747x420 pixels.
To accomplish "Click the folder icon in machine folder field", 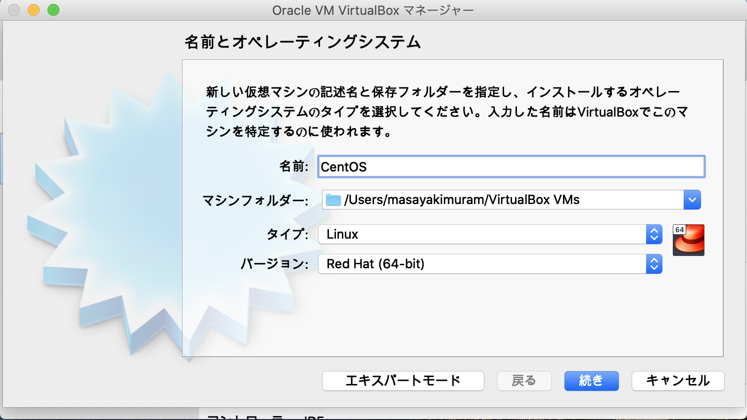I will click(333, 200).
